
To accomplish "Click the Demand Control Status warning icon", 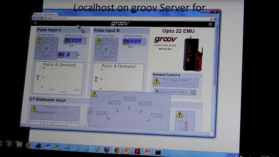I will pos(157,92).
